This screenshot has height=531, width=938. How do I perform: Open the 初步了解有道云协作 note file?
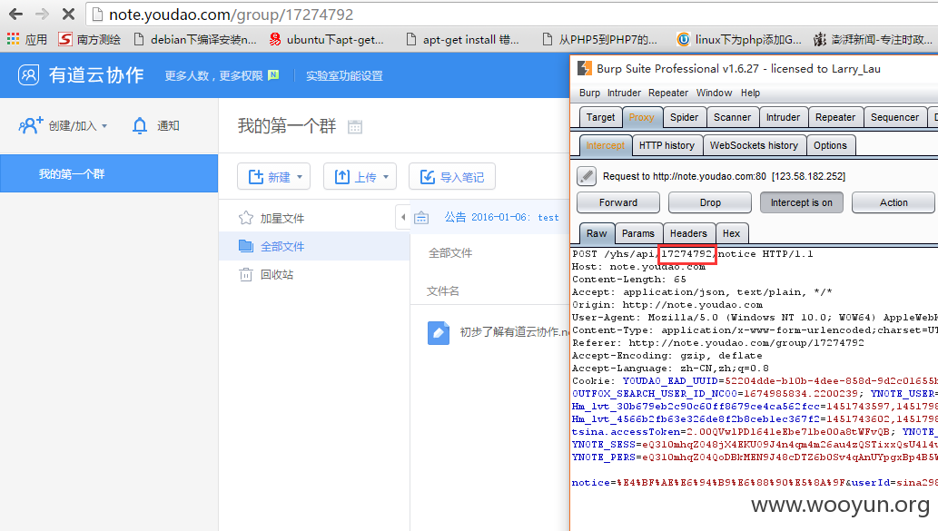(515, 332)
